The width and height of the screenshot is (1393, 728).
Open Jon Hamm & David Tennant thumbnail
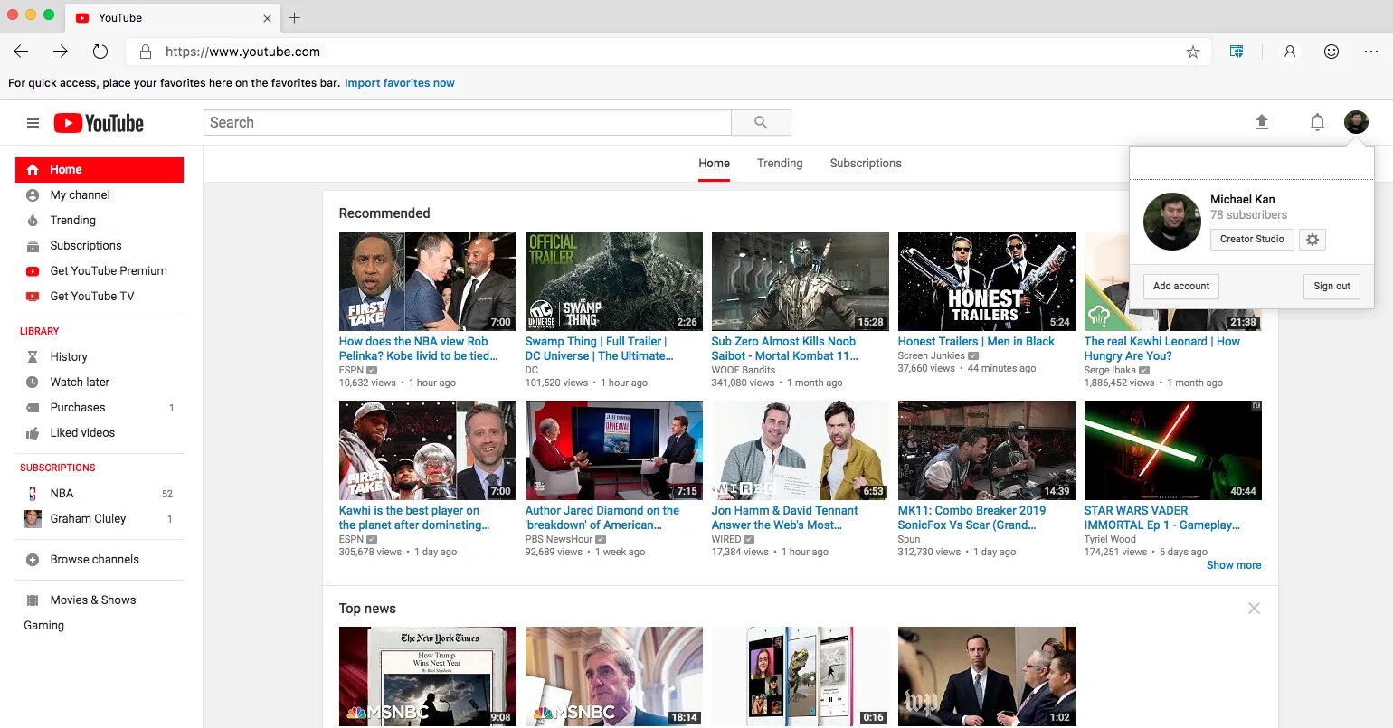coord(801,450)
